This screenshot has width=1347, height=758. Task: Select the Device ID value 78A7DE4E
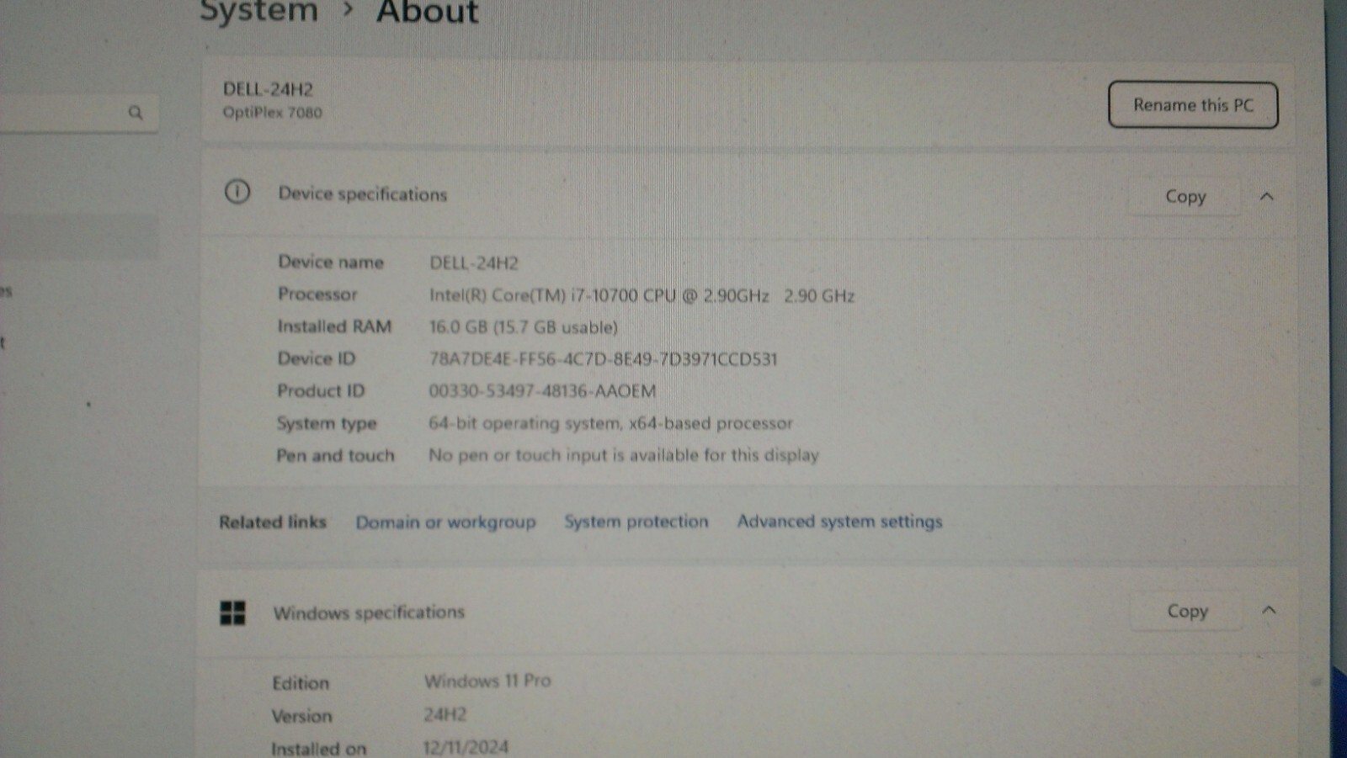pos(603,359)
